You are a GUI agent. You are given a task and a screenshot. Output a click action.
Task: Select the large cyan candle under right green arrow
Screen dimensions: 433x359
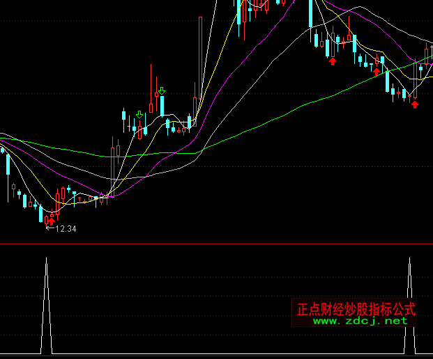point(162,106)
